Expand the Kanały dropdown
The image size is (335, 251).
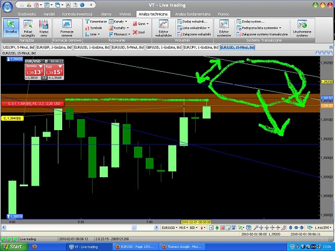point(118,21)
